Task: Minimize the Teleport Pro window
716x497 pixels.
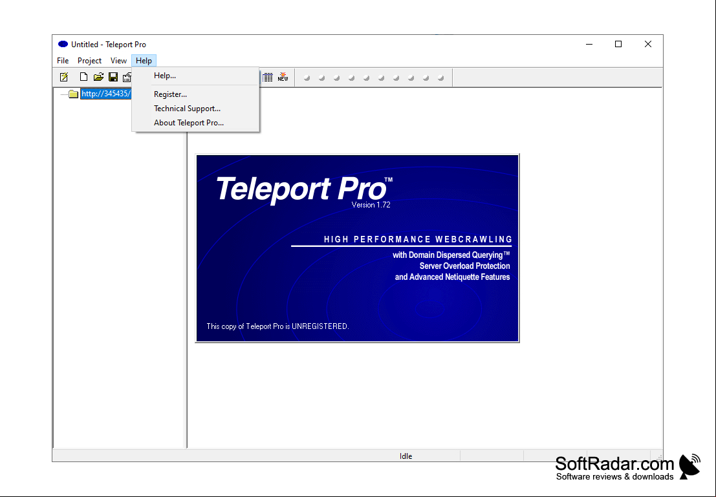Action: pyautogui.click(x=589, y=44)
